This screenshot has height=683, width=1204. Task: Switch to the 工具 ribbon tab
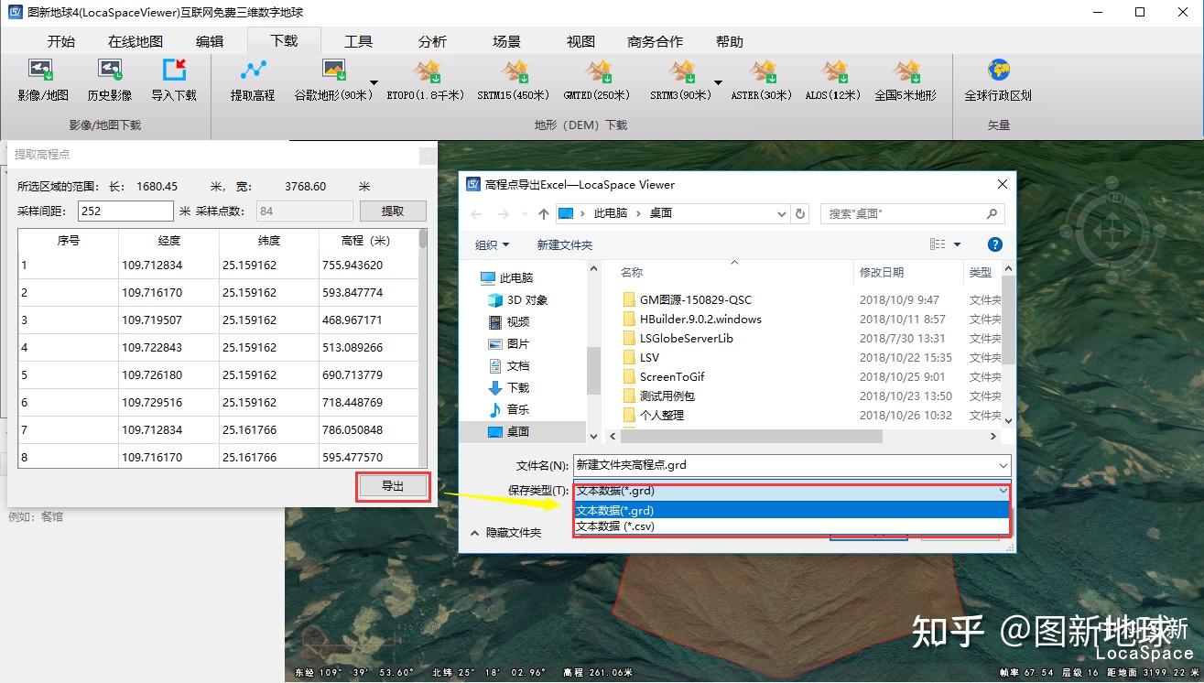[358, 41]
